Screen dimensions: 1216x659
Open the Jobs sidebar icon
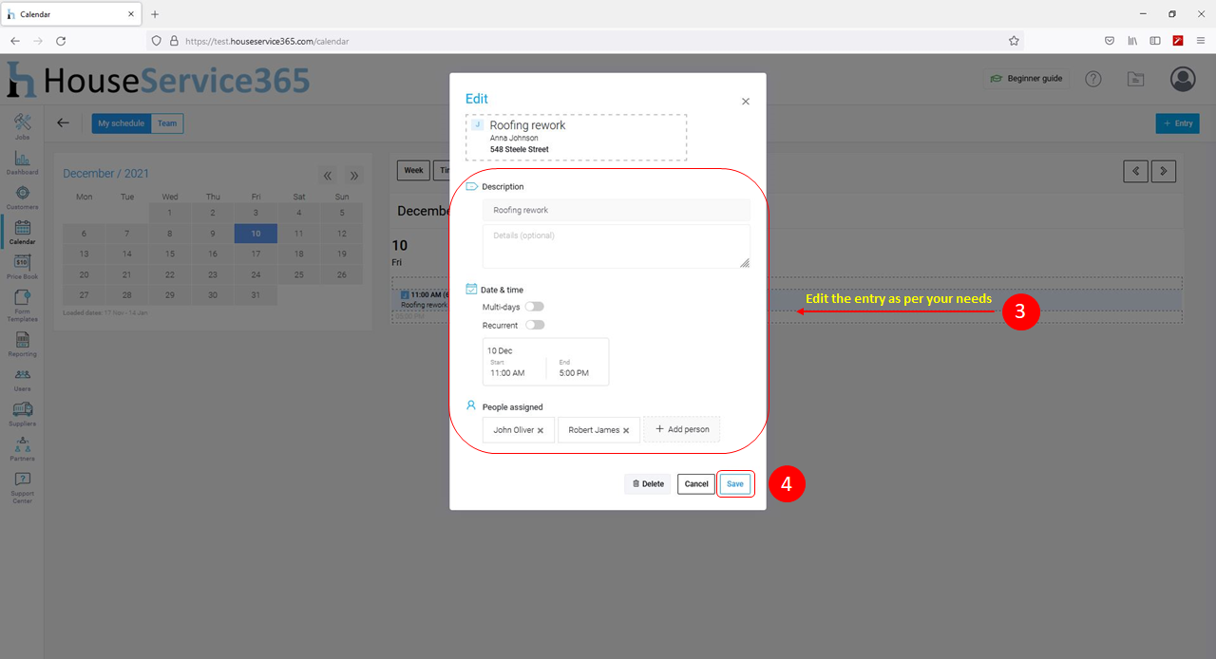tap(22, 124)
